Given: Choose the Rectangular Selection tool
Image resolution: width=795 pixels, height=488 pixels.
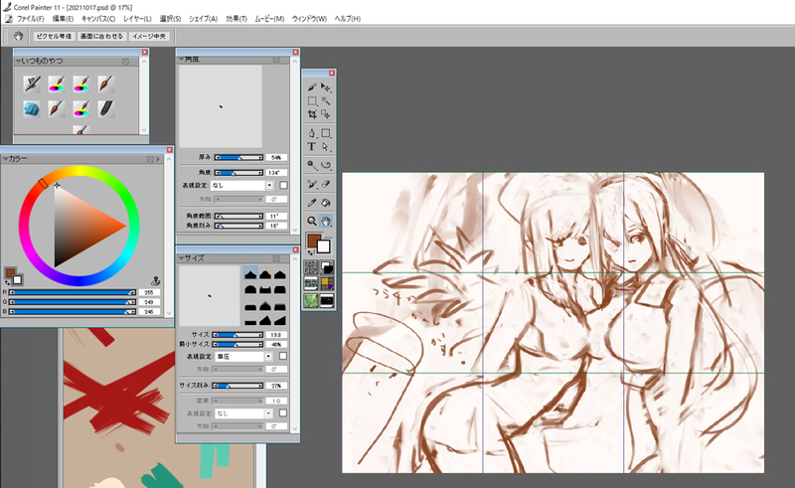Looking at the screenshot, I should pyautogui.click(x=312, y=101).
